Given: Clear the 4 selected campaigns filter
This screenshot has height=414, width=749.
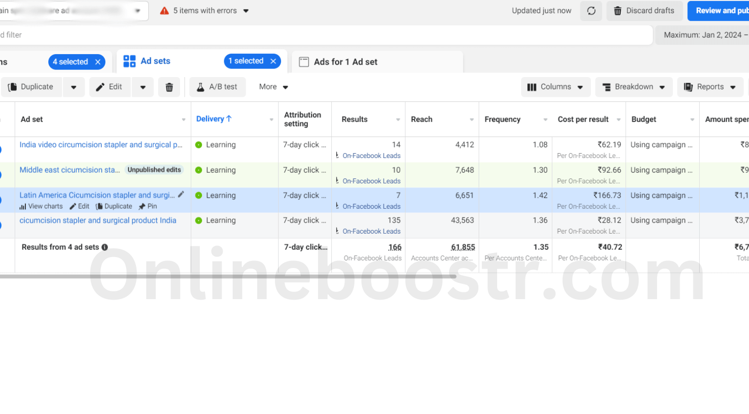Looking at the screenshot, I should [x=98, y=62].
